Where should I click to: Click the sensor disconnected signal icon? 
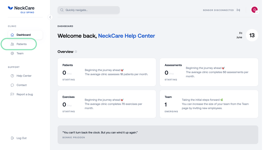coord(239,10)
